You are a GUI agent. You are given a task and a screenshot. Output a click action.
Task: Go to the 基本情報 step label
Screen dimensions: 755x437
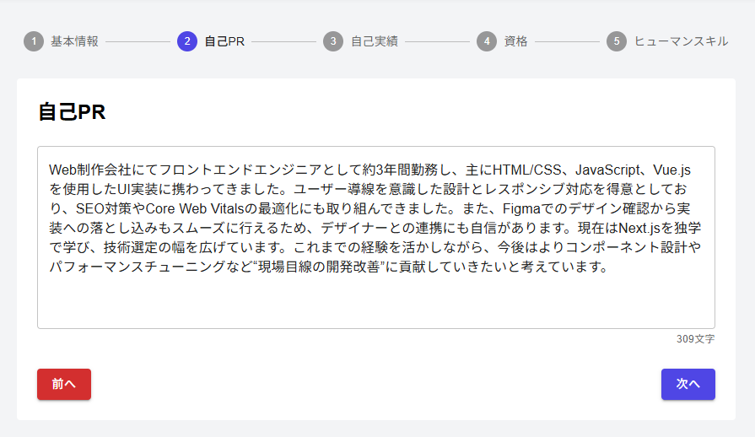(74, 41)
